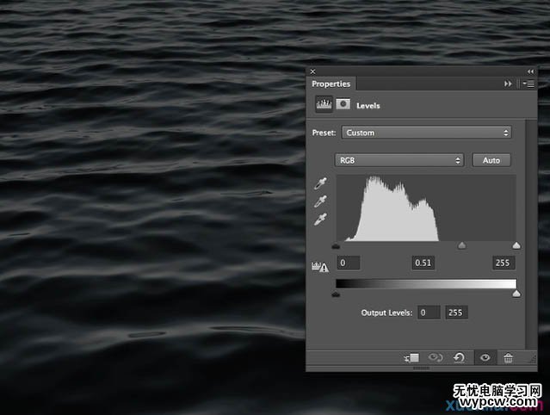Click the Levels adjustment histogram icon
The image size is (550, 415).
point(324,104)
